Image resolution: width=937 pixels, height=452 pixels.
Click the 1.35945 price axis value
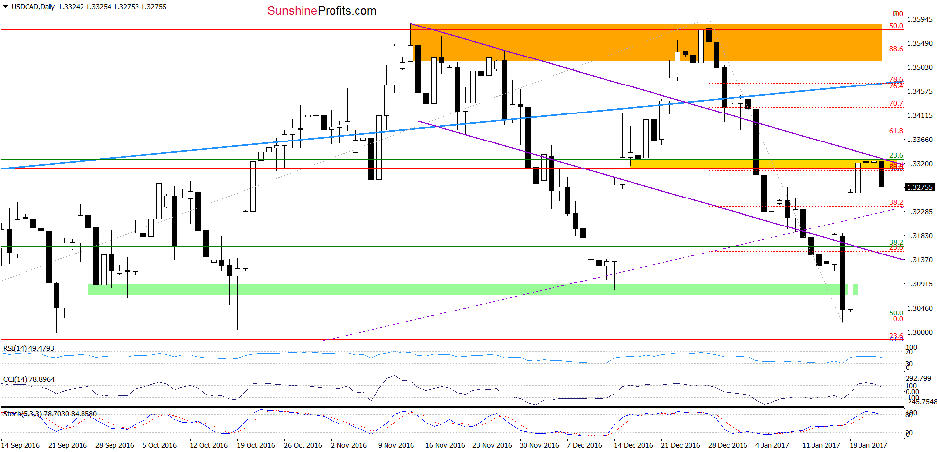[x=919, y=19]
